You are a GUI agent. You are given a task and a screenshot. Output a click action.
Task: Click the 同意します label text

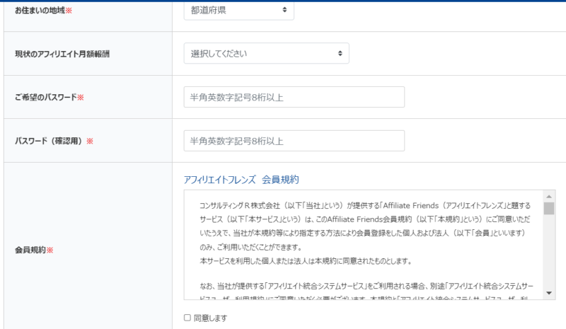(x=210, y=318)
